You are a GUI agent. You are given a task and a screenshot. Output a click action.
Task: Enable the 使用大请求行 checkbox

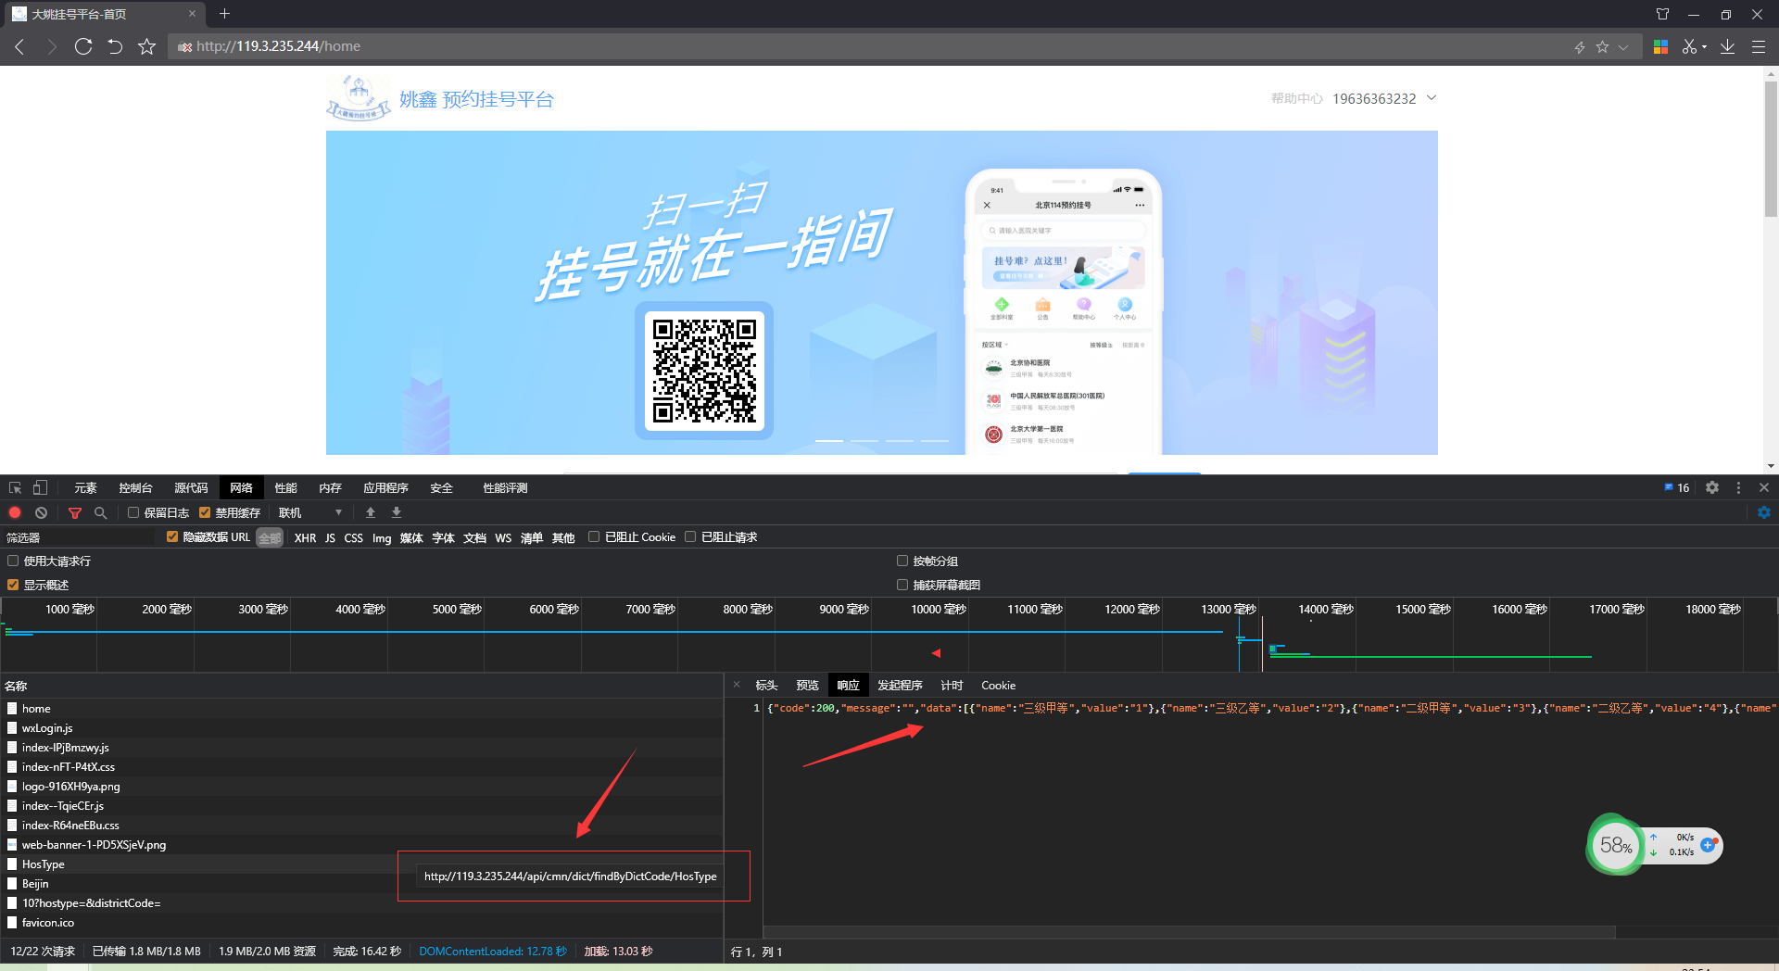[13, 561]
